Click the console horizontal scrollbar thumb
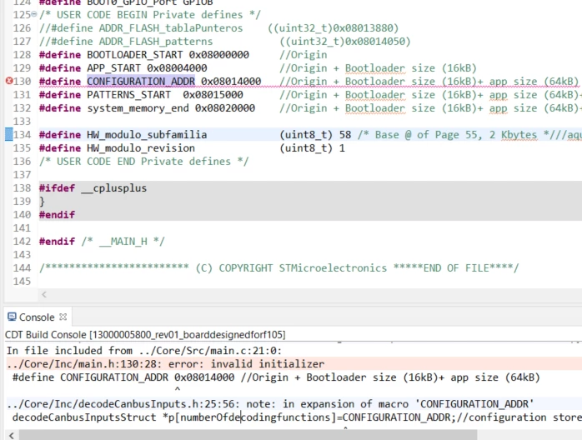Image resolution: width=582 pixels, height=440 pixels. 248,435
